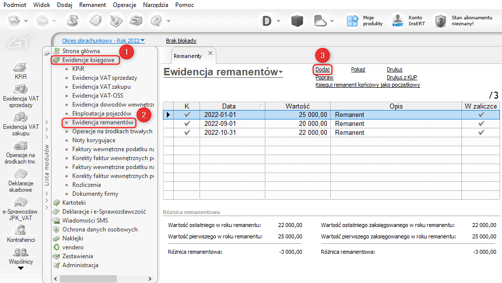Select Noty korygujące in module tree
The height and width of the screenshot is (283, 502).
94,140
